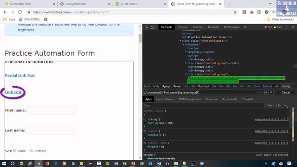Expand margin shorthand in figure, form rule

pyautogui.click(x=160, y=147)
